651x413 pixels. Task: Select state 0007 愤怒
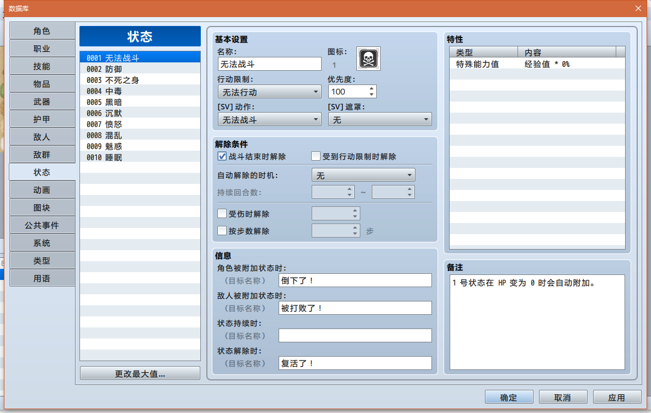coord(140,124)
